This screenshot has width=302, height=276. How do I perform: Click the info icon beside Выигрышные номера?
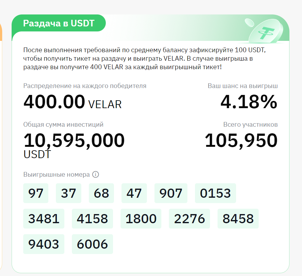point(95,174)
